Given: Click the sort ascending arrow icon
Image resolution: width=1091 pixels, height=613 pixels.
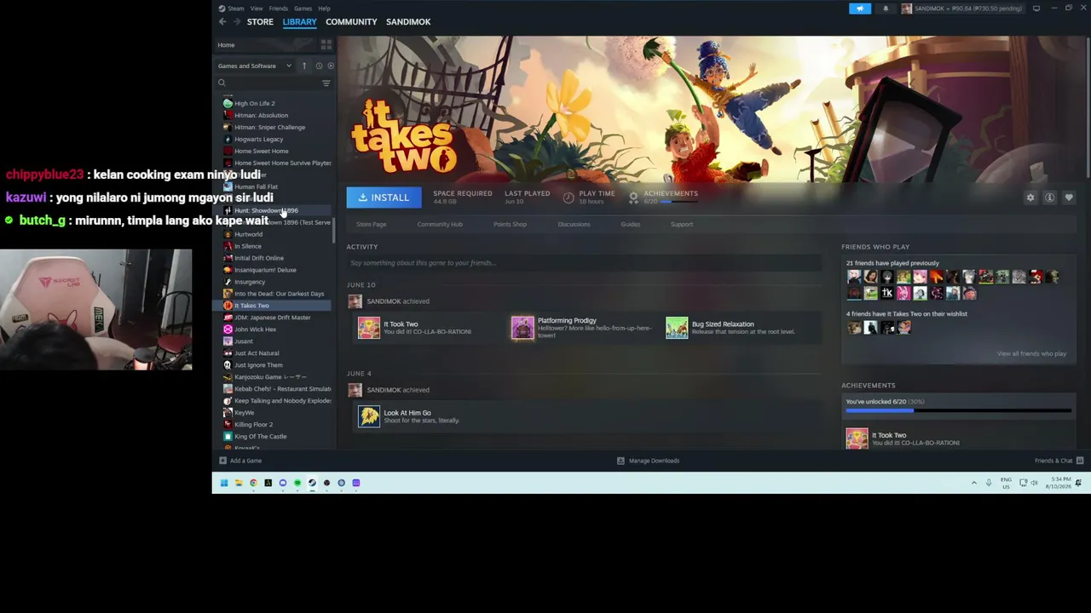Looking at the screenshot, I should pos(303,66).
